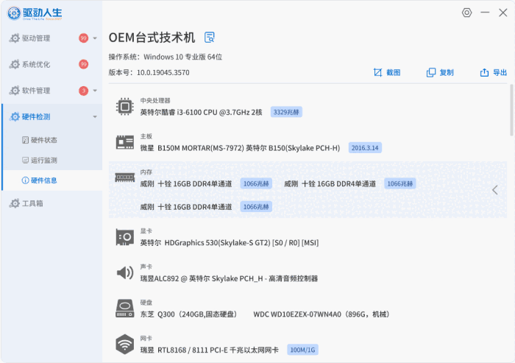
Task: Click the 截图 crop icon
Action: 377,72
